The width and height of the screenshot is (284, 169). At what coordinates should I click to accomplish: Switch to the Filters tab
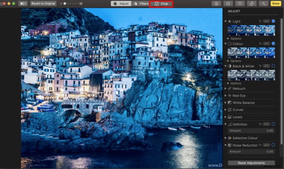click(x=141, y=4)
